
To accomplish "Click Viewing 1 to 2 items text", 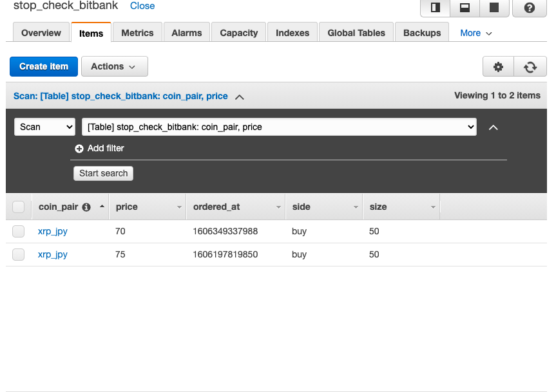I will [497, 96].
